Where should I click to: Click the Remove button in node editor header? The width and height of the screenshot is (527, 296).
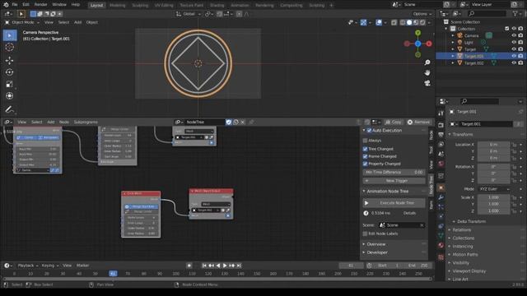(x=418, y=123)
